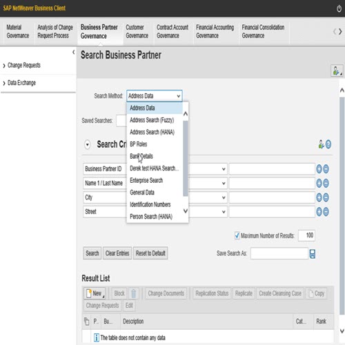Collapse the left navigation panel

pos(74,52)
